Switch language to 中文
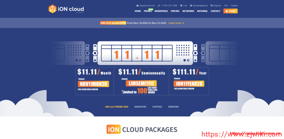This screenshot has width=284, height=139. tap(226, 6)
